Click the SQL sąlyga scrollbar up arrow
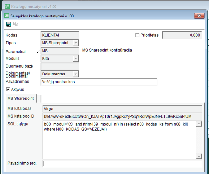 (x=199, y=124)
